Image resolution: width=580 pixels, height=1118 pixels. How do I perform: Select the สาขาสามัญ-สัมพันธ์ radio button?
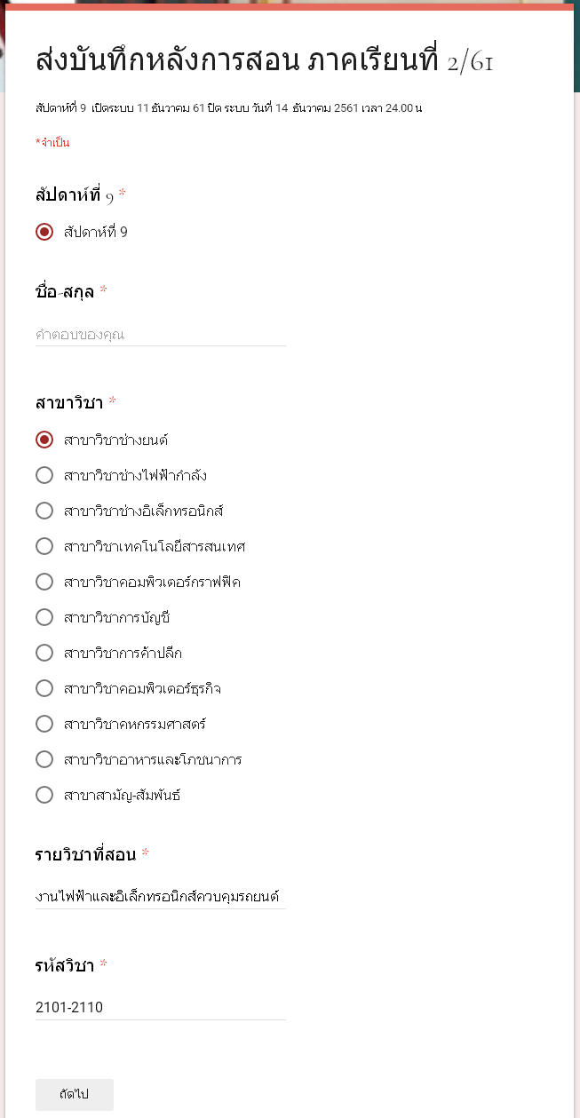[x=44, y=795]
